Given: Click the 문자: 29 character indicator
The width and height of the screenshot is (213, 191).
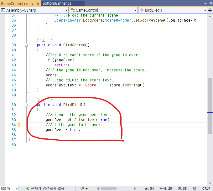Looking at the screenshot, I should click(166, 188).
